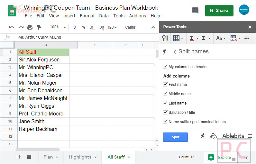Print the spreadsheet with printer icon
Screen dimensions: 256x164
pyautogui.click(x=30, y=27)
